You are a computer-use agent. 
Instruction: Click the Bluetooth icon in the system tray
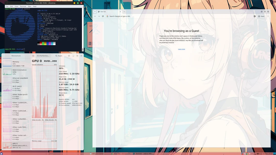click(249, 153)
